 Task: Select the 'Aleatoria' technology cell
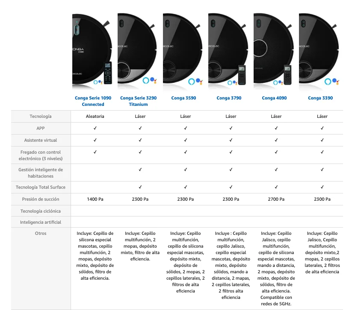point(95,116)
